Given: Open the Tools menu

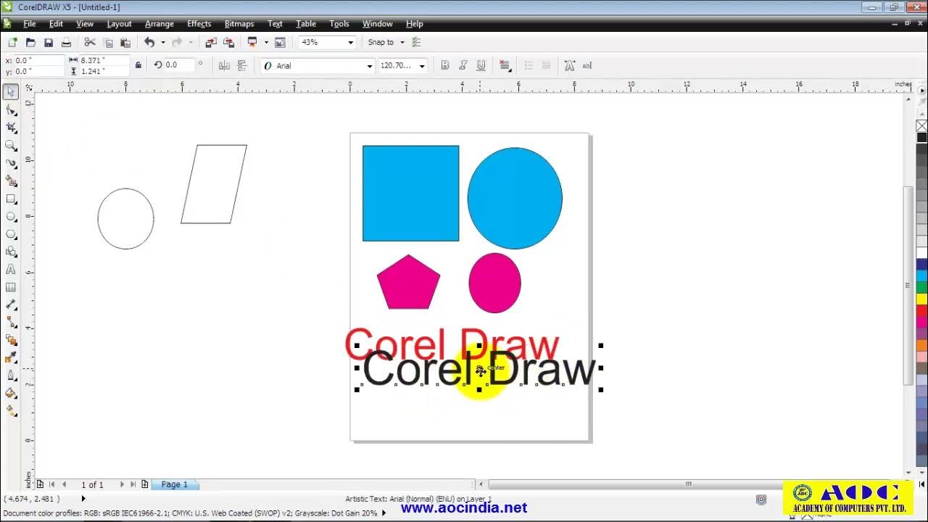Looking at the screenshot, I should (x=339, y=24).
